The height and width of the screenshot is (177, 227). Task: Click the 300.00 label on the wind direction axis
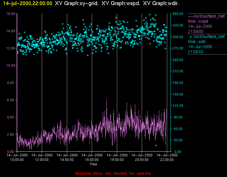(178, 37)
